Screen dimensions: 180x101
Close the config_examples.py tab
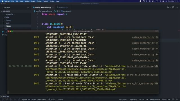click(x=53, y=7)
